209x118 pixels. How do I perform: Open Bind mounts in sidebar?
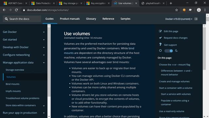(12, 84)
